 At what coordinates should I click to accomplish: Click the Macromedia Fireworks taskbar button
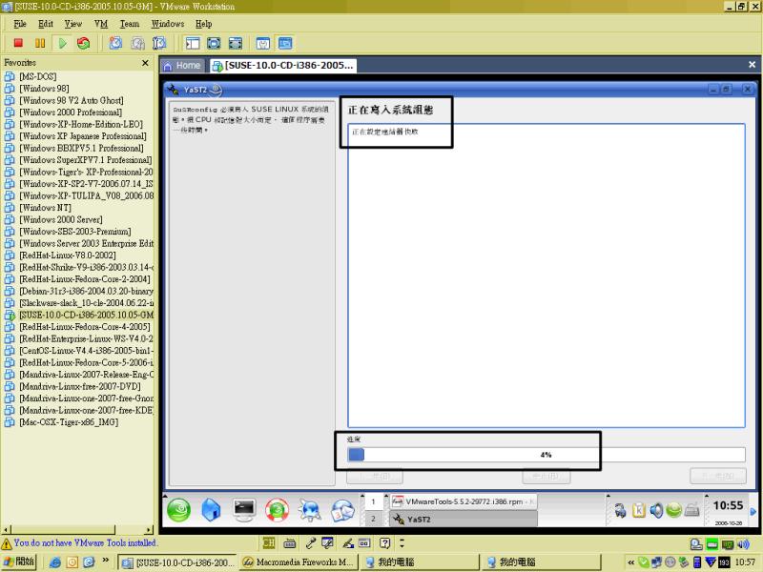299,562
